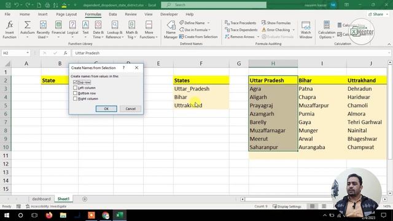Check the Bottom row checkbox

click(x=75, y=93)
